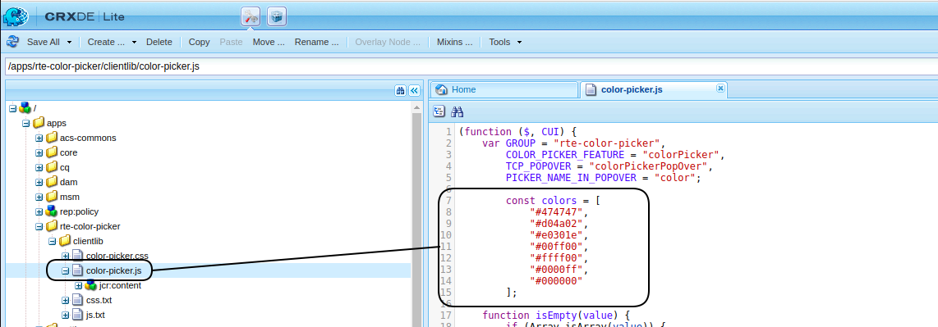
Task: Click the refresh icon beside Save All
Action: pos(12,42)
